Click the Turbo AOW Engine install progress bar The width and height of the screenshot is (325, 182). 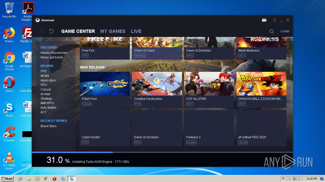pyautogui.click(x=162, y=152)
